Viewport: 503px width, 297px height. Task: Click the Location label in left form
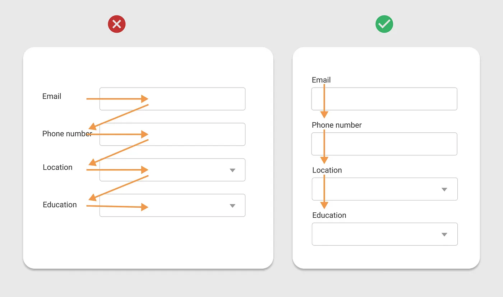(x=57, y=167)
